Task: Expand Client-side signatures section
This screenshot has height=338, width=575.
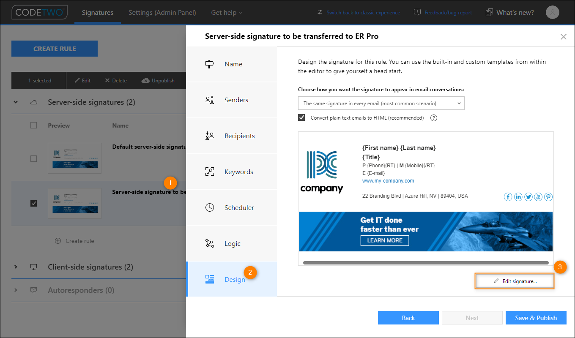Action: (16, 267)
